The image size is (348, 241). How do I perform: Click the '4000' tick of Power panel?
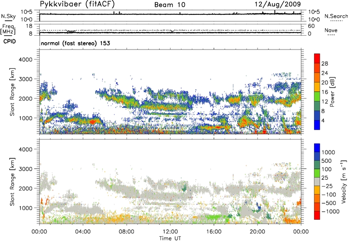[25, 60]
